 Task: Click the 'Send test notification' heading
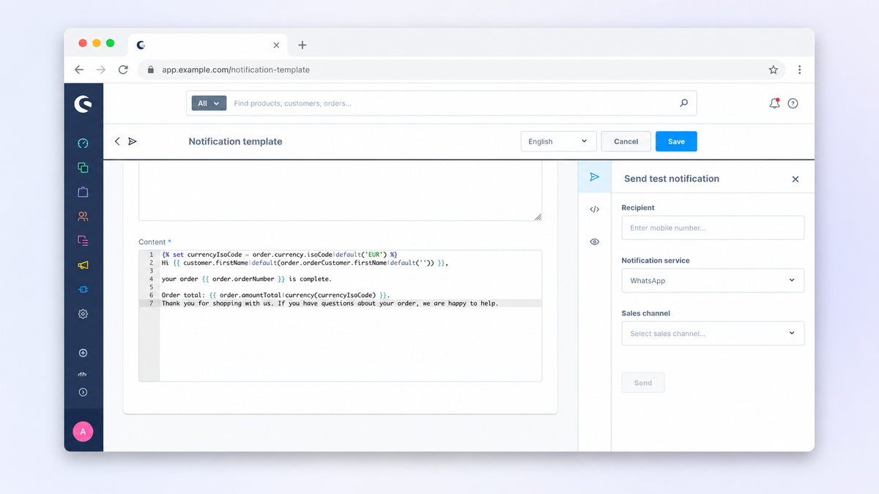coord(672,179)
